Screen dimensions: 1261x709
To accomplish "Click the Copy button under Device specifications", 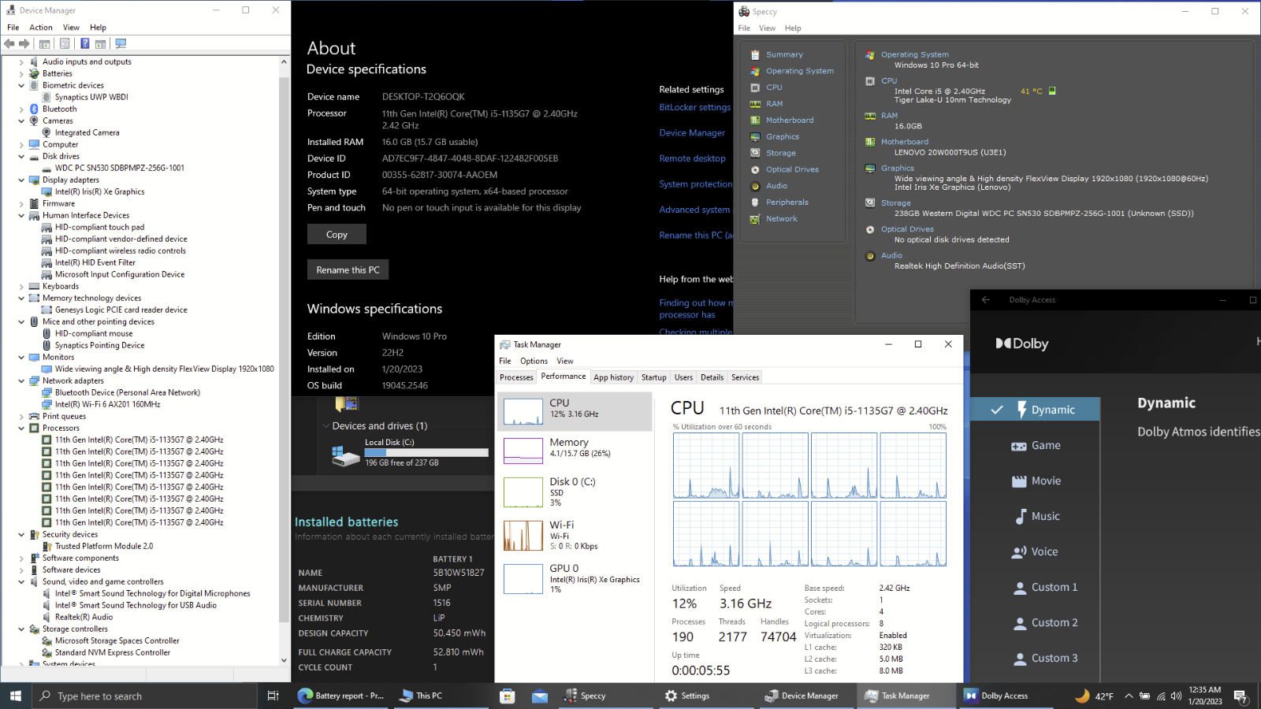I will tap(337, 234).
